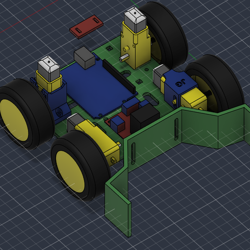This screenshot has width=250, height=250.
Task: Select the yellow hub of the nearest wheel
Action: 70,172
